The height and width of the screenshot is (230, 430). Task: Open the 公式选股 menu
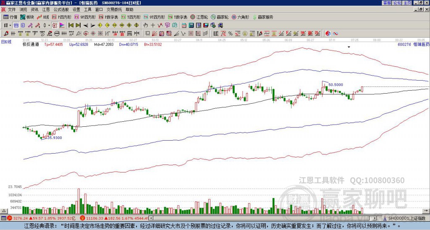(61, 10)
